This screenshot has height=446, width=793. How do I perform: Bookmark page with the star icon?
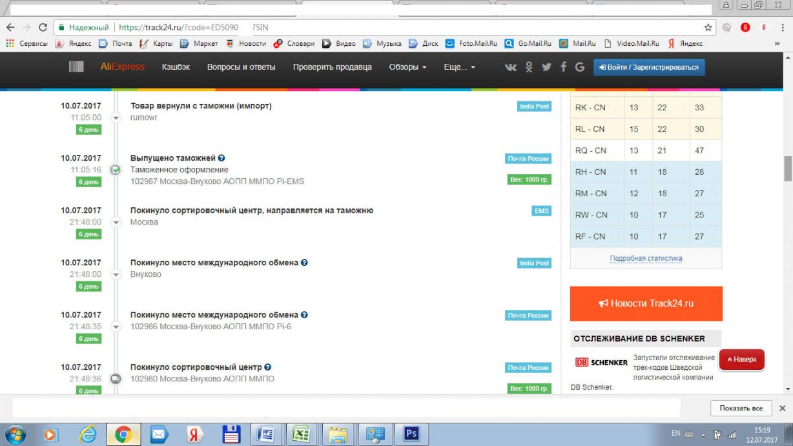[x=708, y=28]
